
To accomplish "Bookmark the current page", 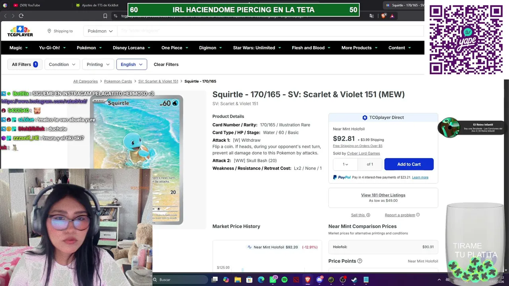I will pyautogui.click(x=105, y=16).
